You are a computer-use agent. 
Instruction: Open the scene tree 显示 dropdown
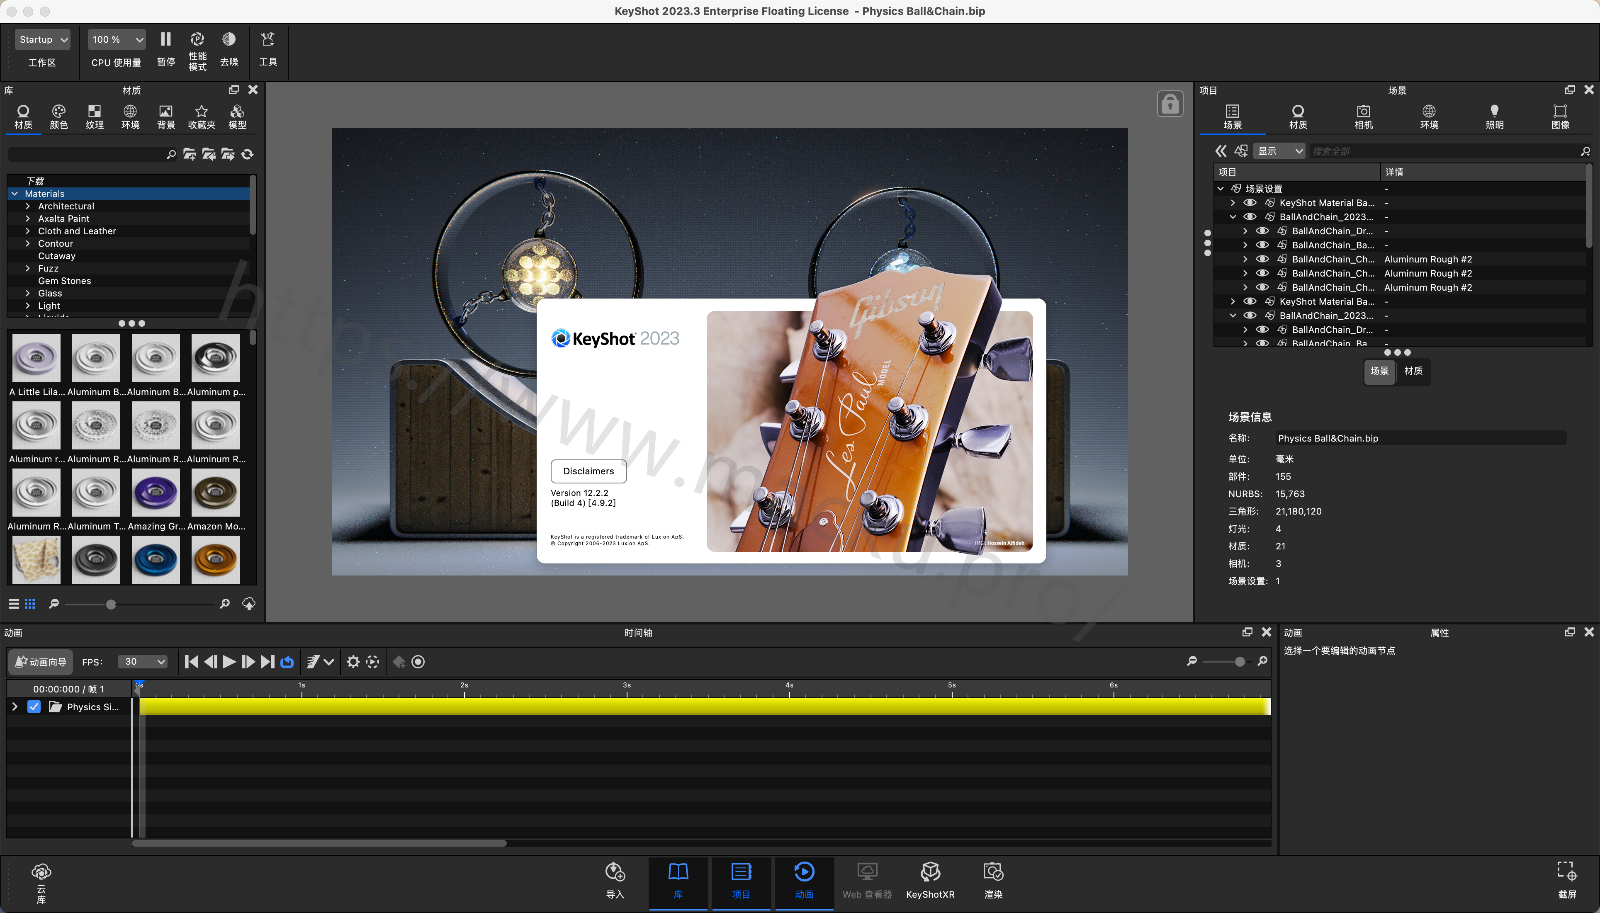click(1279, 151)
